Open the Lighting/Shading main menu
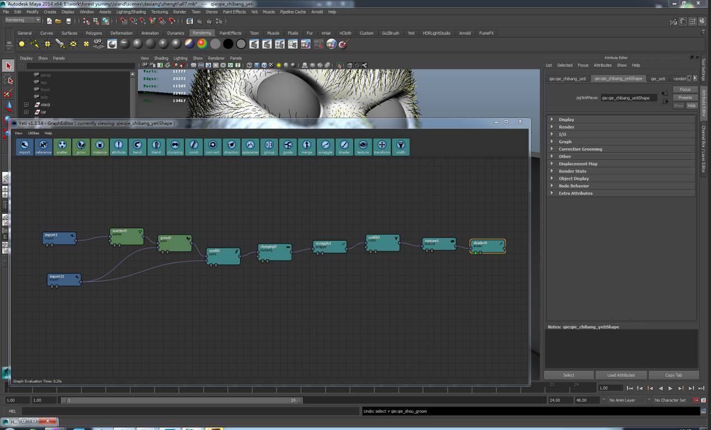The height and width of the screenshot is (430, 711). click(130, 12)
